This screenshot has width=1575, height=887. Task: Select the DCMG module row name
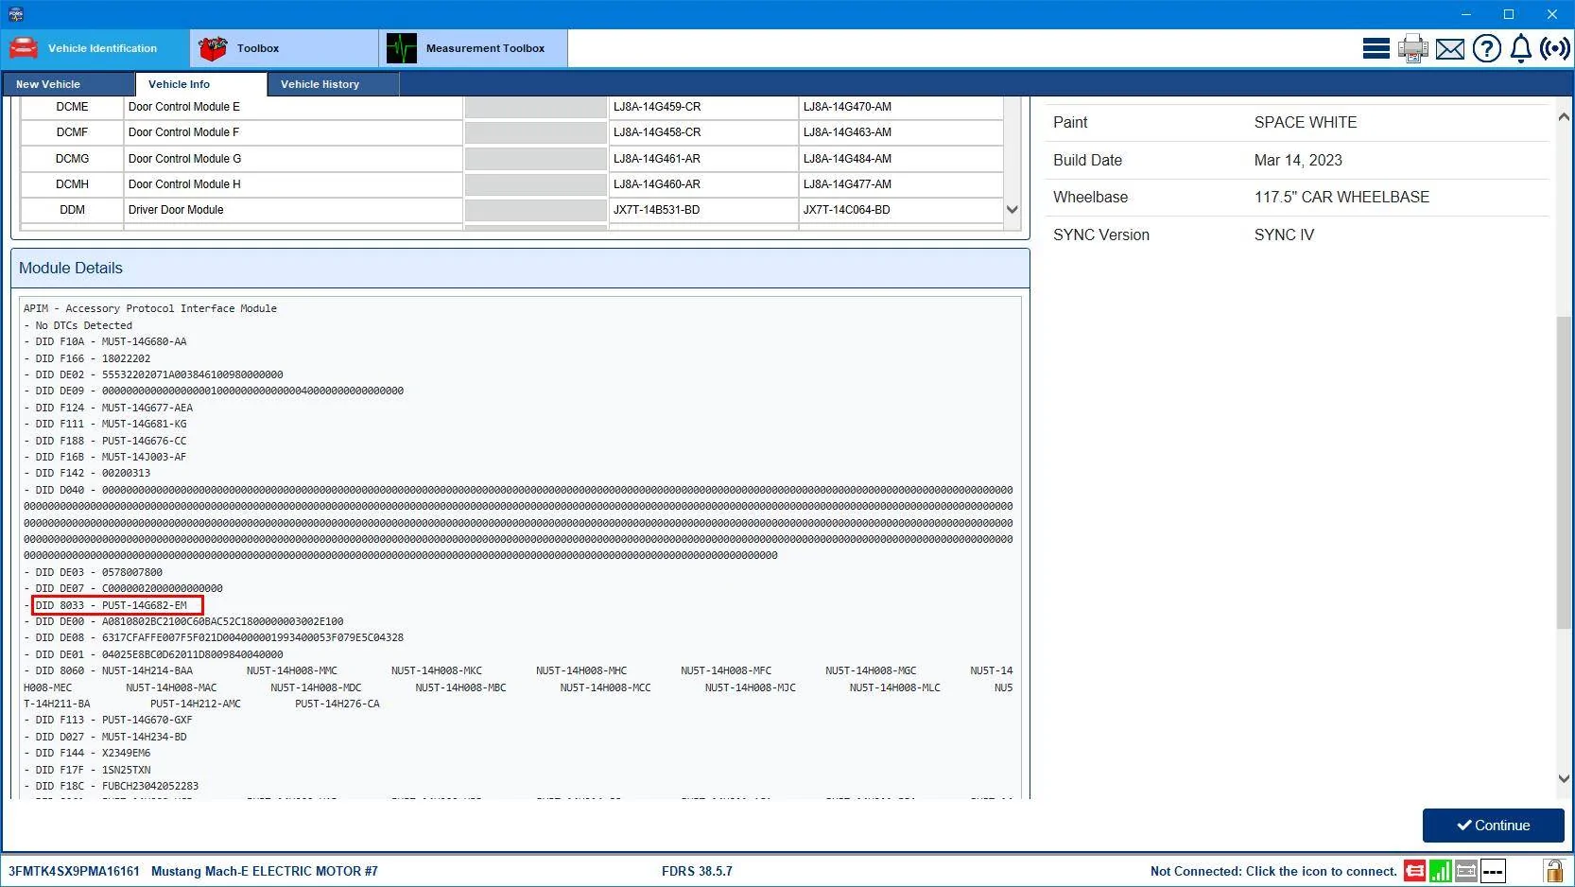point(72,159)
